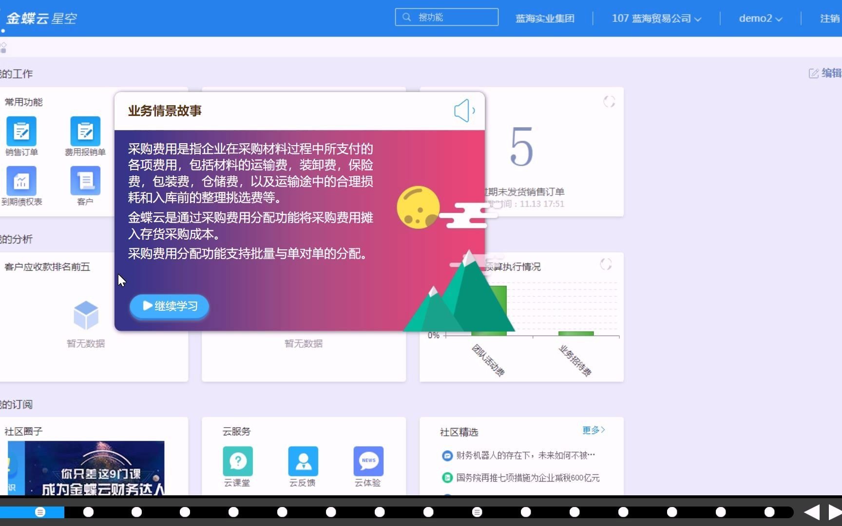Click the 蓝海实业集团 label
This screenshot has height=526, width=842.
(x=545, y=19)
